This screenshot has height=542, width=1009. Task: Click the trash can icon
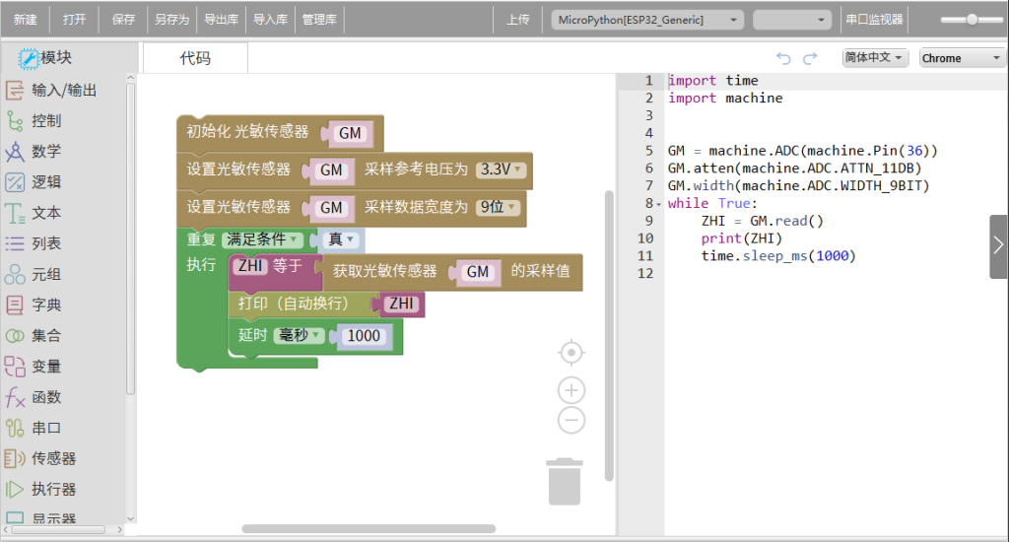click(565, 481)
